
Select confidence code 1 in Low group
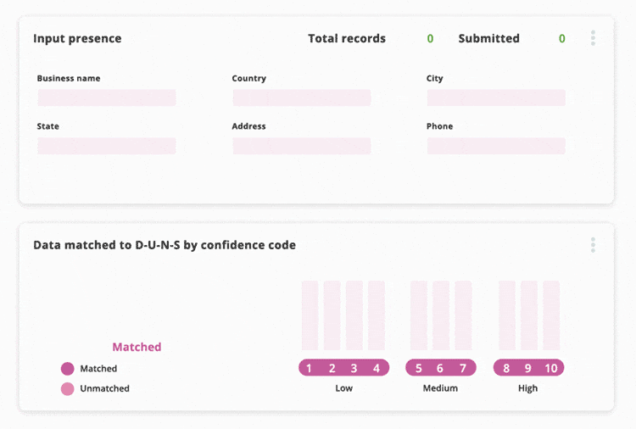click(x=310, y=368)
